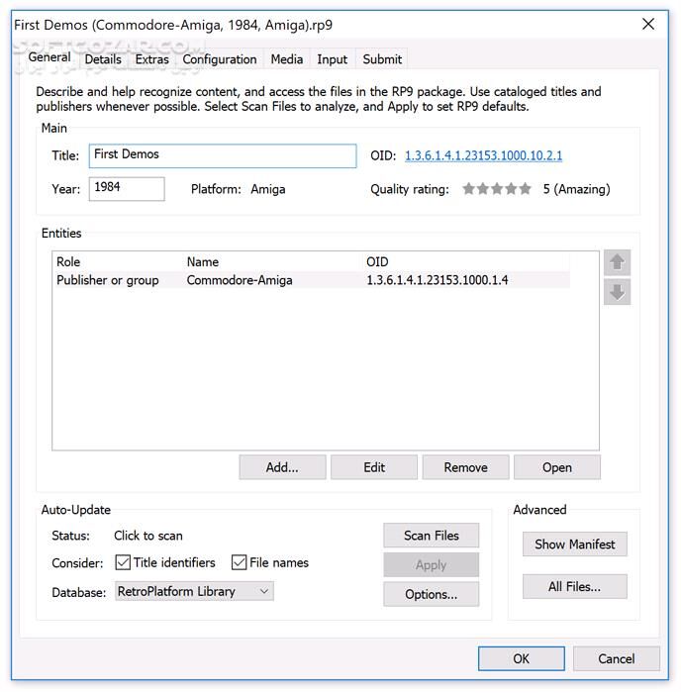Toggle the Title identifiers checkbox
This screenshot has width=681, height=693.
(x=124, y=562)
